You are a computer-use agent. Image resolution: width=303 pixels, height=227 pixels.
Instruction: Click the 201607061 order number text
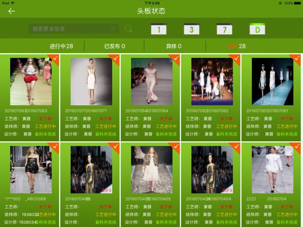pos(267,111)
